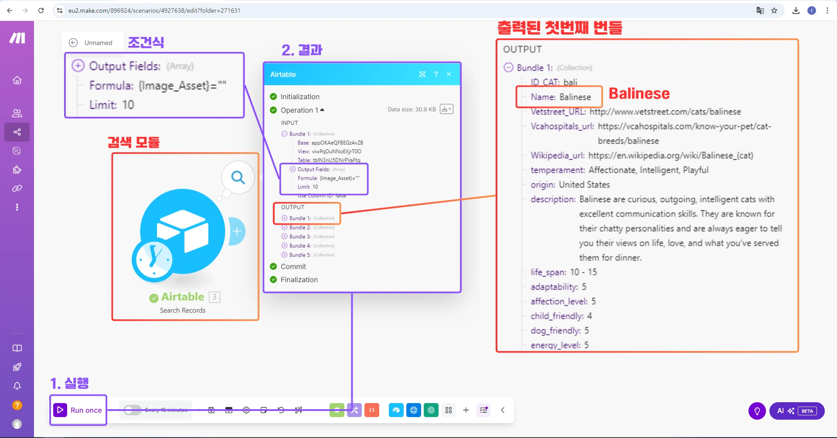
Task: Click the auto-align magic wand icon
Action: (x=299, y=410)
